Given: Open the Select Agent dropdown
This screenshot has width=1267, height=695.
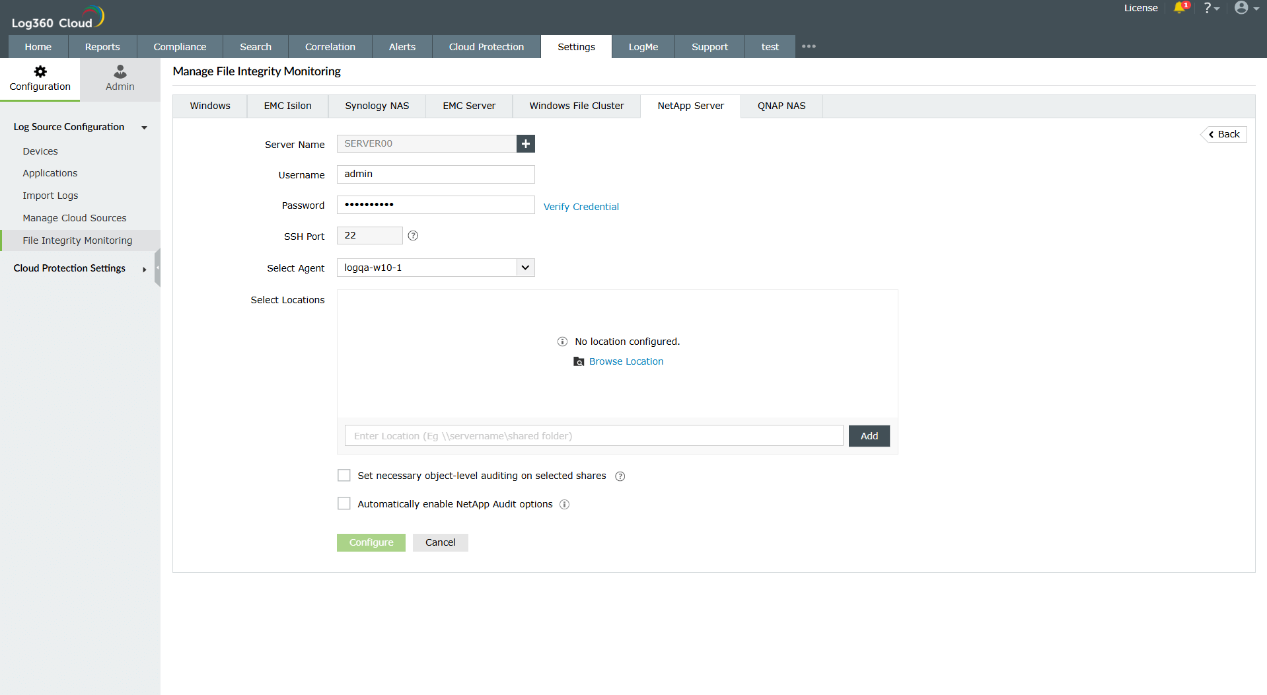Looking at the screenshot, I should [x=525, y=267].
